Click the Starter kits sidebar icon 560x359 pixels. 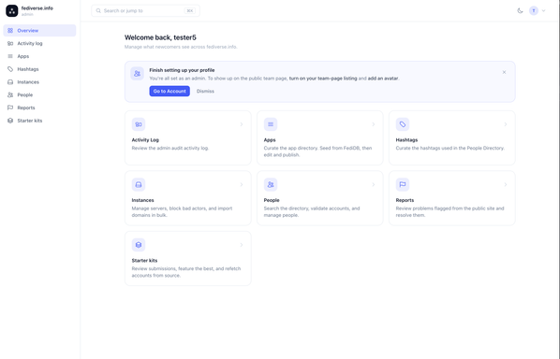pos(10,121)
